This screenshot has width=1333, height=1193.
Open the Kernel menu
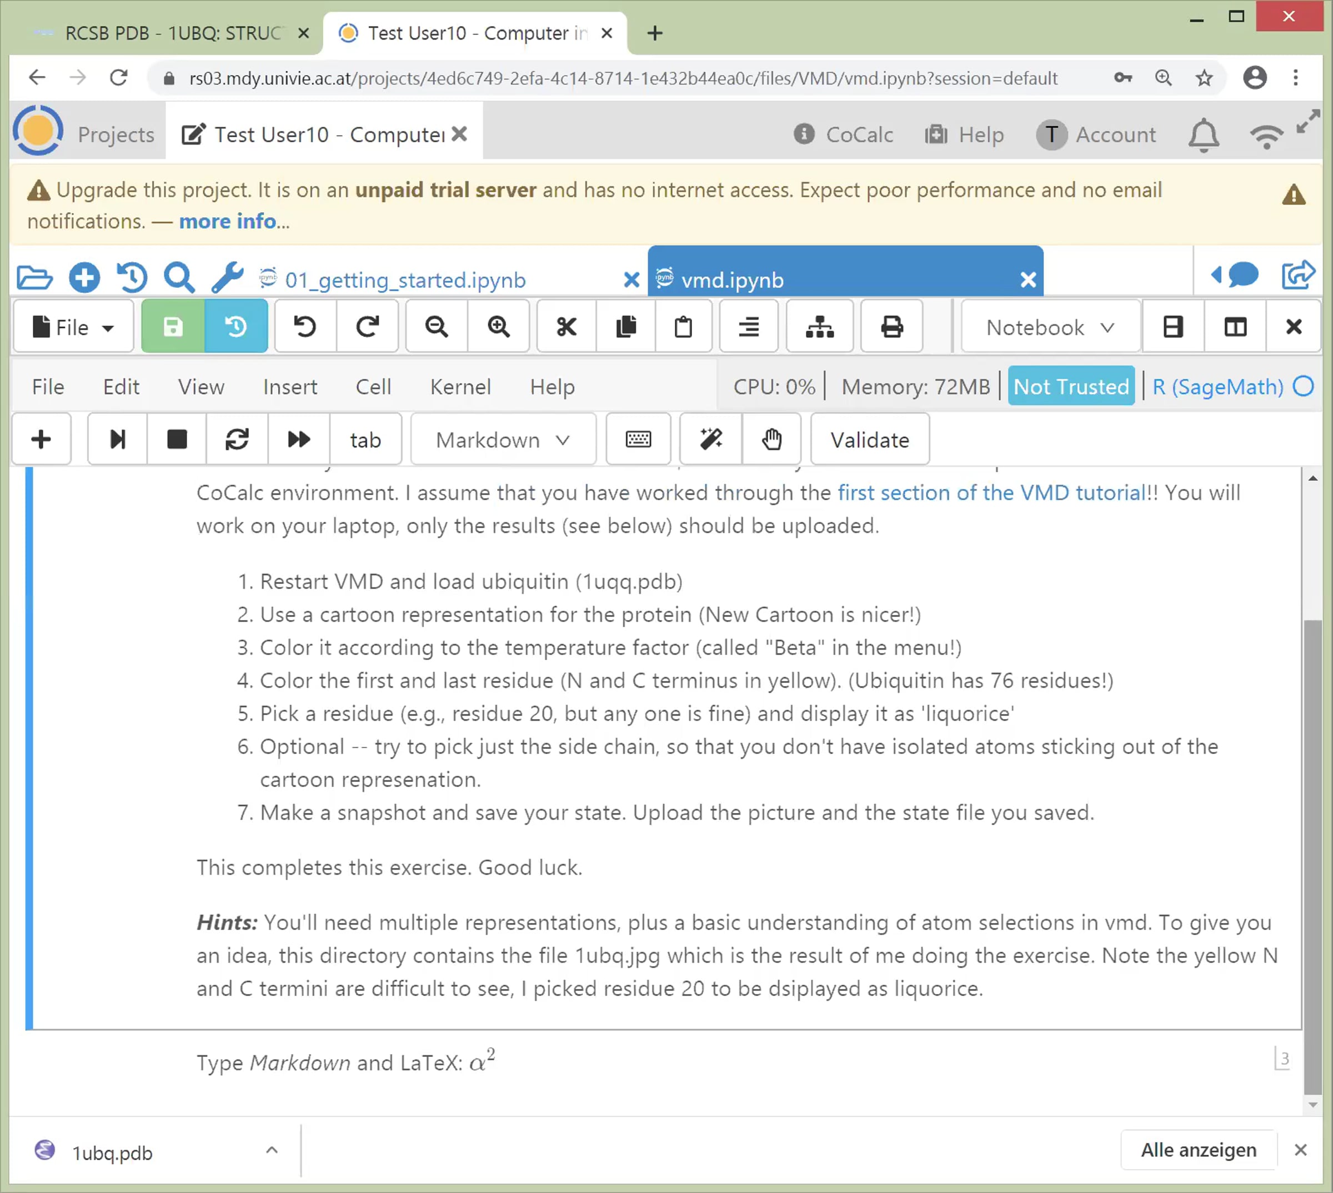[x=460, y=387]
